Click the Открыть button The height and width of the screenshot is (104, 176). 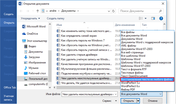click(129, 101)
